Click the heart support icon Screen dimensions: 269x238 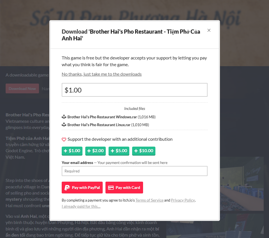coord(64,139)
